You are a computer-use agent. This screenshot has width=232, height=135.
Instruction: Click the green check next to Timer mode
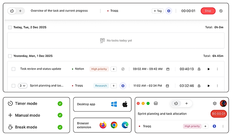[x=60, y=103]
